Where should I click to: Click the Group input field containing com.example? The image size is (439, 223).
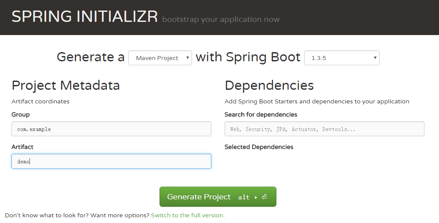pos(111,129)
